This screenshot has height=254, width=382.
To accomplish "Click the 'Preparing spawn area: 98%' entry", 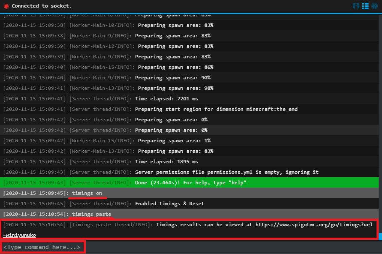I will 168,88.
